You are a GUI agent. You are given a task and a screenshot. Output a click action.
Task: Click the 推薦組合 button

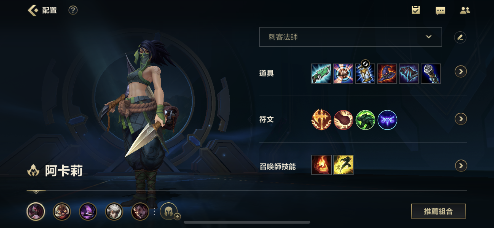click(x=438, y=211)
